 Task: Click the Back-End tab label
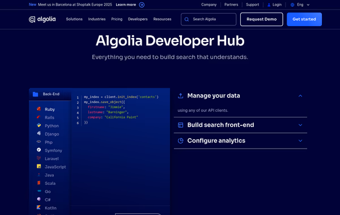(x=51, y=94)
